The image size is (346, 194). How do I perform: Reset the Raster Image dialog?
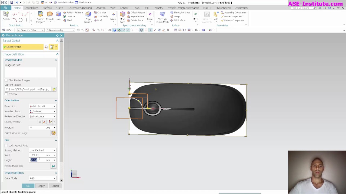point(57,36)
